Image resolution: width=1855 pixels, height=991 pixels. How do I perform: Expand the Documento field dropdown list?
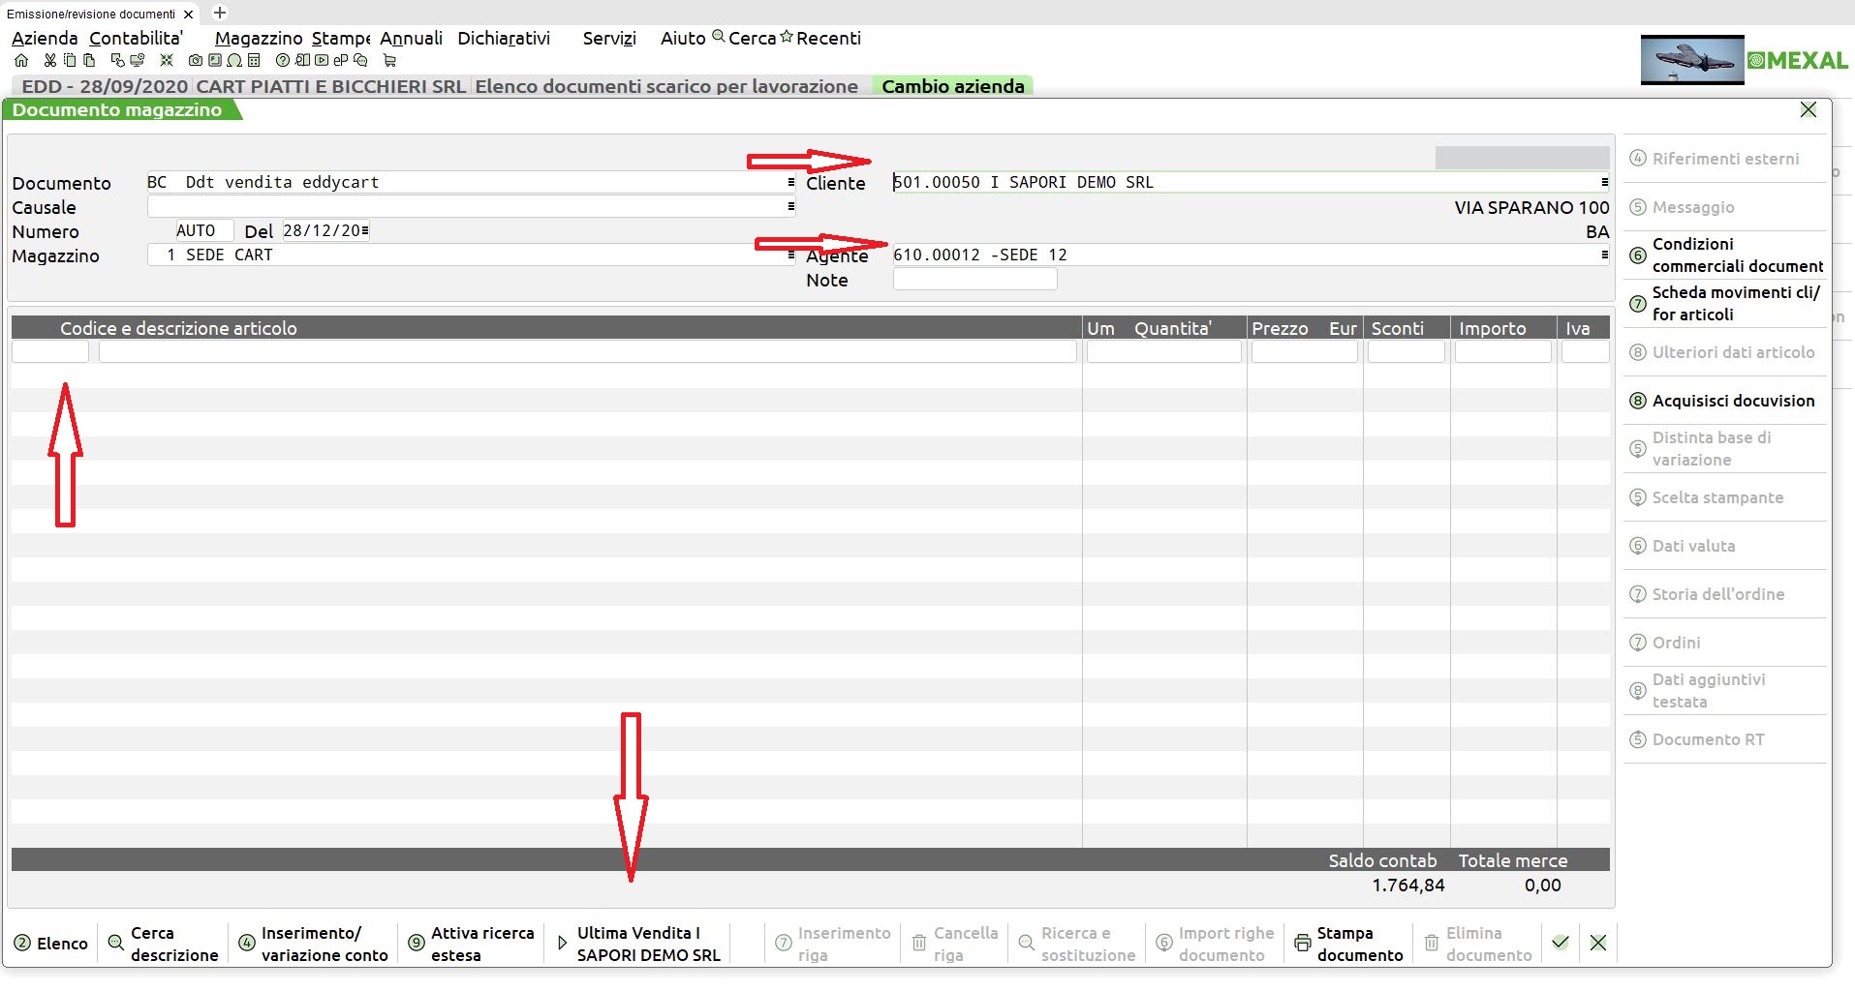pos(790,182)
